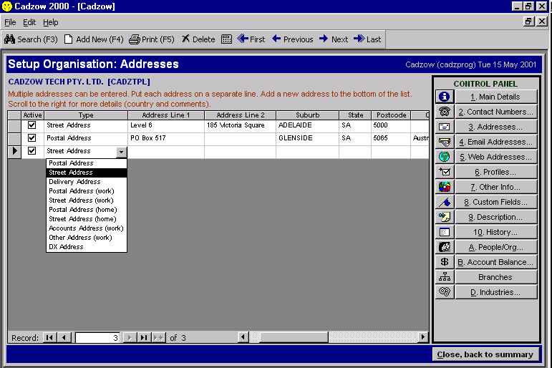Click the Delete X icon in toolbar
The image size is (552, 368).
pyautogui.click(x=185, y=39)
